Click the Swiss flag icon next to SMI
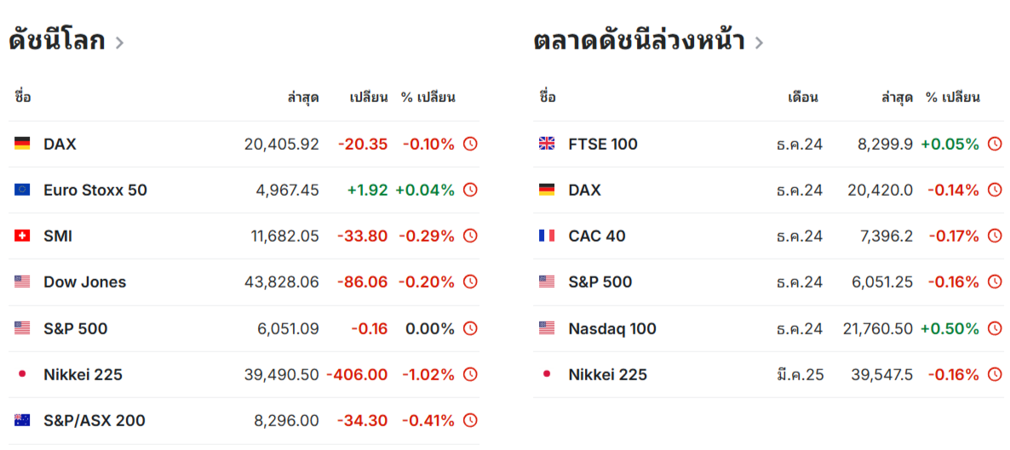Screen dimensions: 1010x450 click(x=22, y=236)
